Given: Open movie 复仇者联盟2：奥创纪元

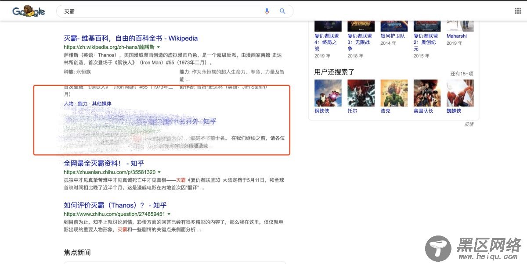Looking at the screenshot, I should coord(426,42).
